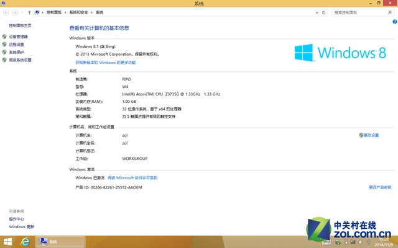Select 系统和安全 in the breadcrumb
The image size is (398, 248).
click(x=78, y=12)
